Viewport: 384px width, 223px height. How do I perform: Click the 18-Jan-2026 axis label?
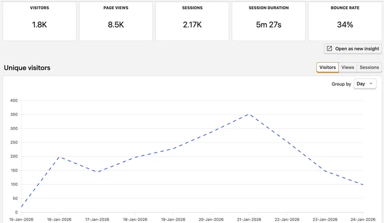coord(135,220)
